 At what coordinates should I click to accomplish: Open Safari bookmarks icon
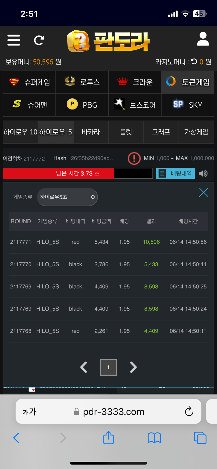pos(154,438)
